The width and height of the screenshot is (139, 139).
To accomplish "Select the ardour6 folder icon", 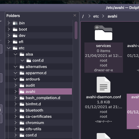I will pos(22,79).
